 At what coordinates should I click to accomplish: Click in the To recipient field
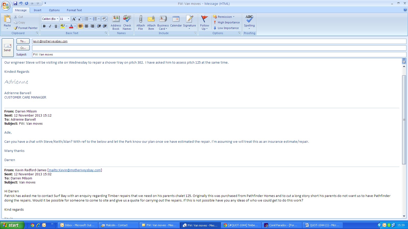pyautogui.click(x=219, y=41)
